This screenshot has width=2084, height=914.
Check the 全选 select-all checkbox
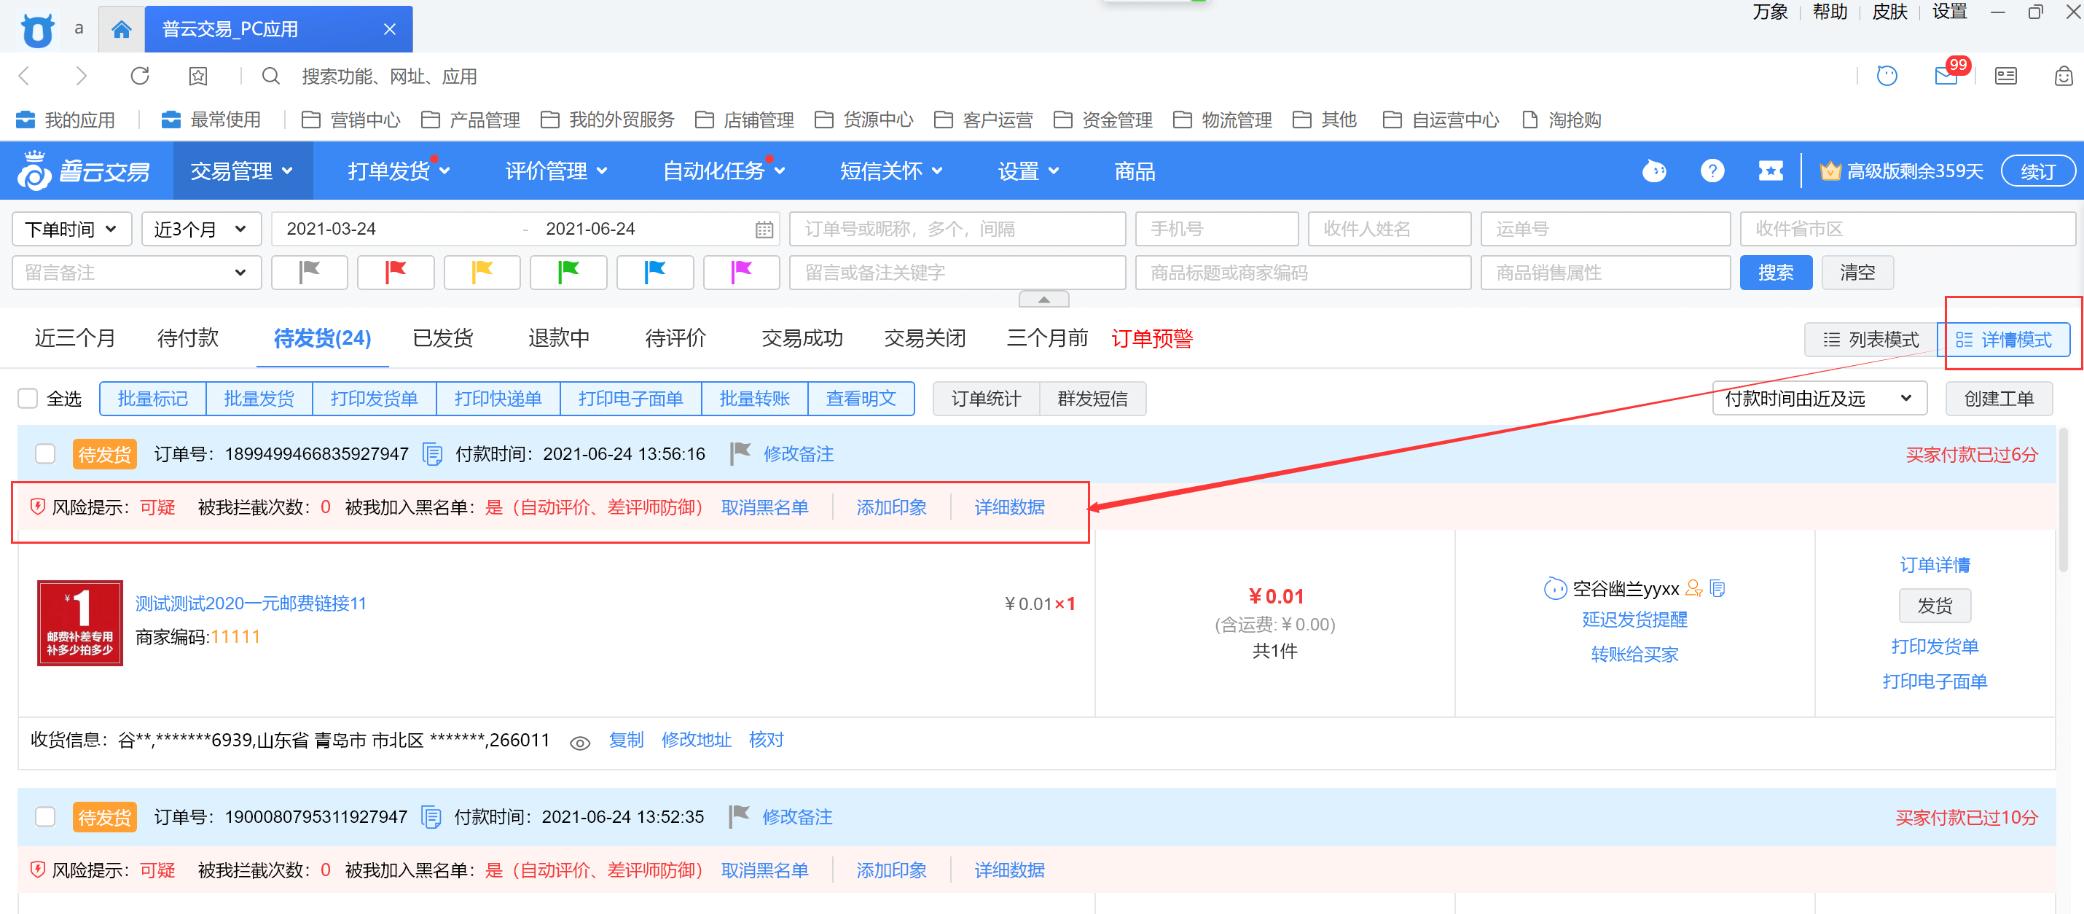pyautogui.click(x=28, y=398)
